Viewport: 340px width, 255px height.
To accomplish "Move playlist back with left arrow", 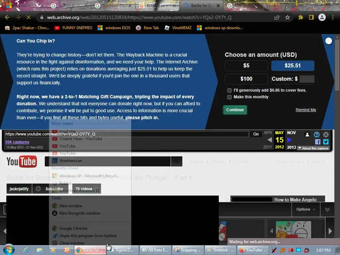I will point(5,231).
